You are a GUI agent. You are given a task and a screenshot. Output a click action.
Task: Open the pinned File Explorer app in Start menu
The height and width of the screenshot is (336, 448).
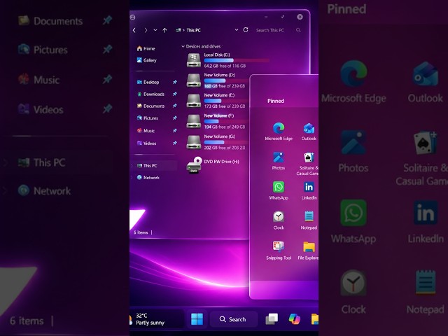[309, 251]
